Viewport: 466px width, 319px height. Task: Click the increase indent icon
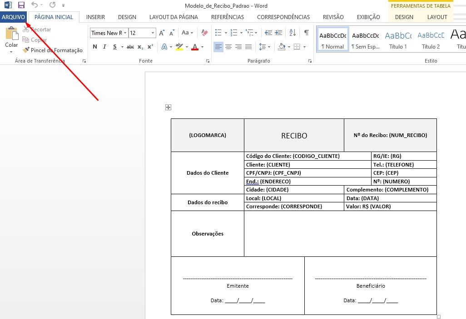pos(278,33)
